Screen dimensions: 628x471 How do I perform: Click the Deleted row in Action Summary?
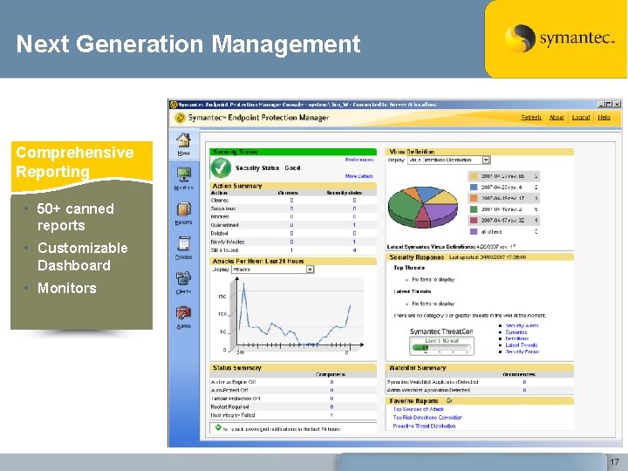point(293,234)
